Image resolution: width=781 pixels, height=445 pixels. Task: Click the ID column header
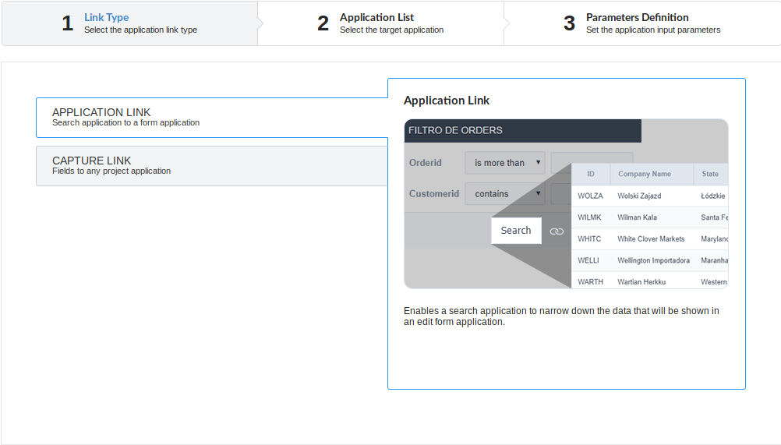coord(591,174)
